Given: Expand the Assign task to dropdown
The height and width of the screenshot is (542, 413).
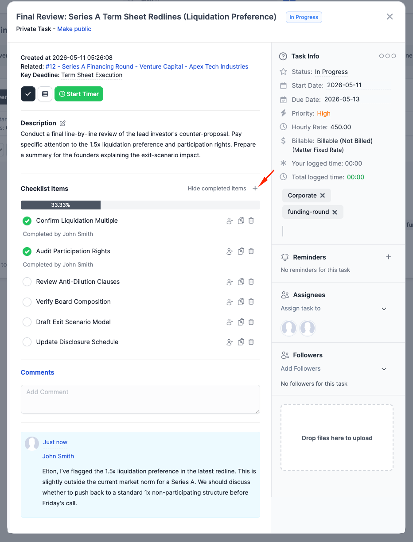Looking at the screenshot, I should coord(334,309).
